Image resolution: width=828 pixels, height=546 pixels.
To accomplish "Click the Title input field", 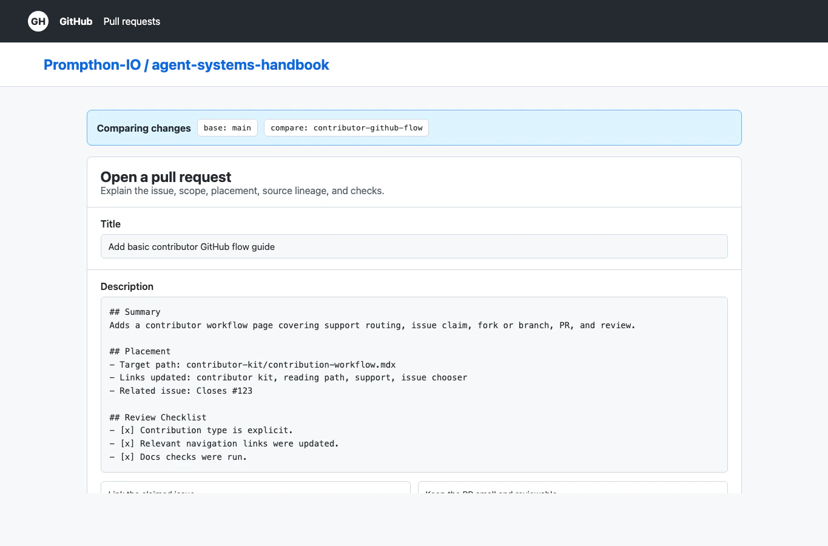I will point(414,246).
